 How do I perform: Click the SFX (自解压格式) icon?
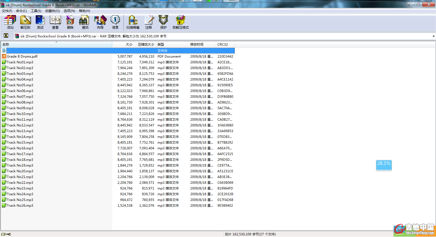pos(180,22)
